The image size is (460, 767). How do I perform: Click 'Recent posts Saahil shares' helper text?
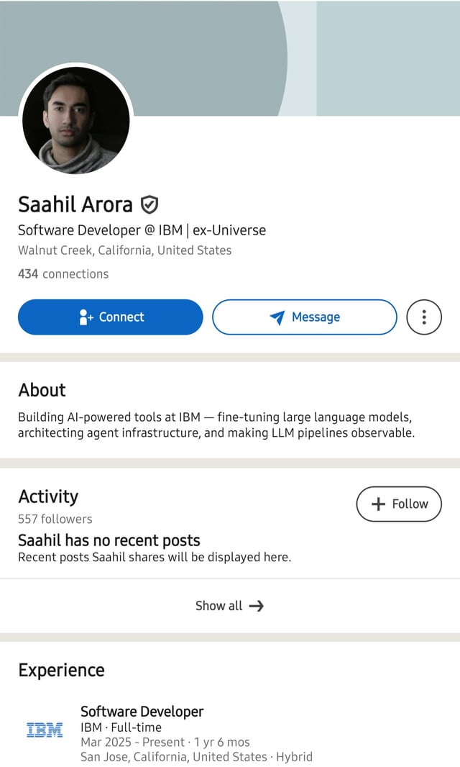point(155,557)
